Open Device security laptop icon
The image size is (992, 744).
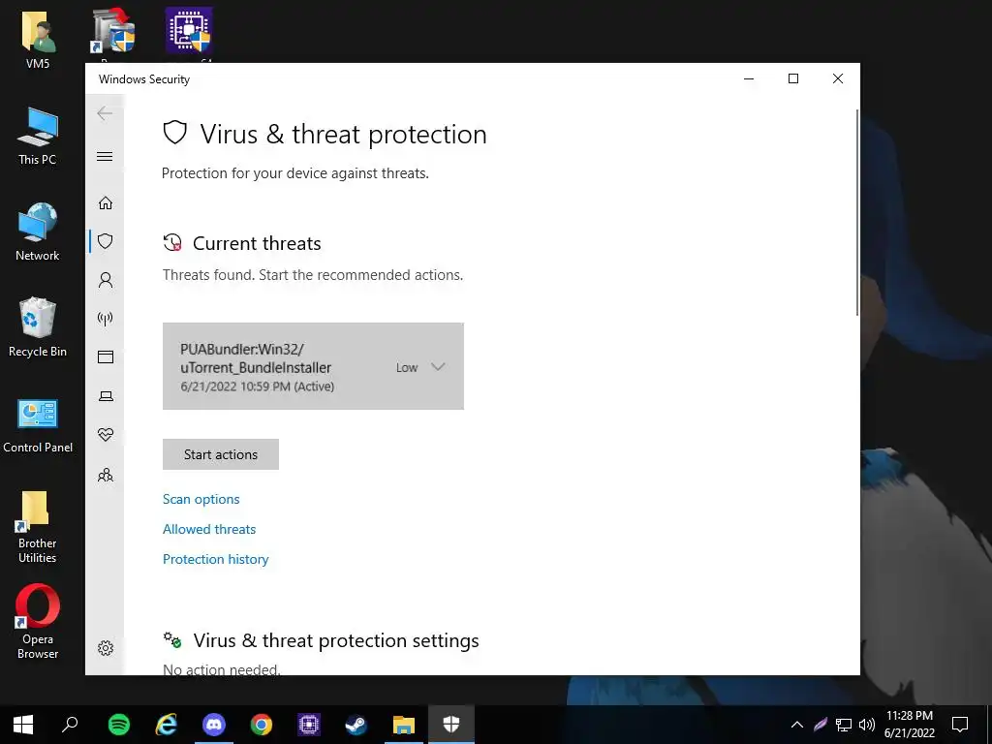coord(106,396)
